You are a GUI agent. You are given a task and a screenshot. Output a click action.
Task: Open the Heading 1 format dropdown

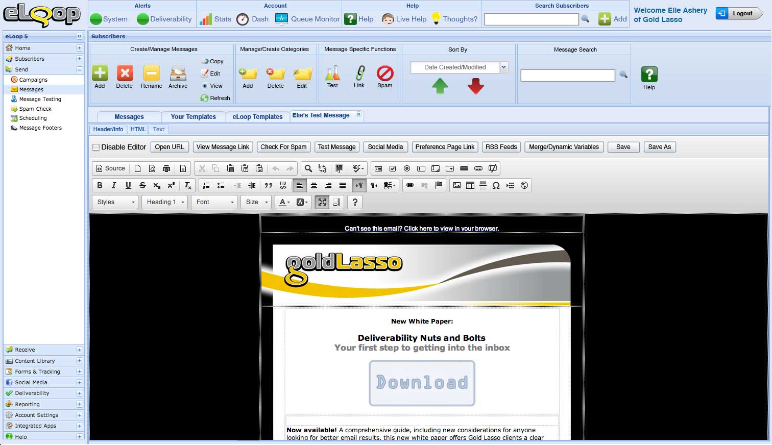coord(165,202)
